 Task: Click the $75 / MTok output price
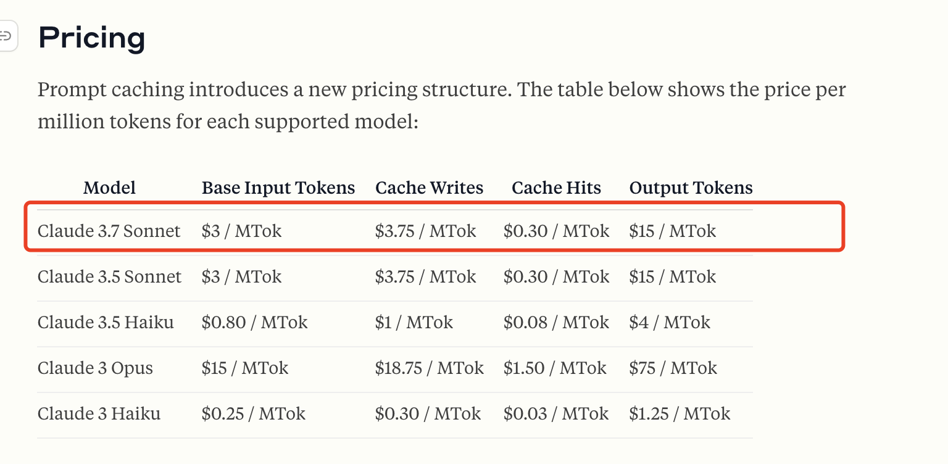pyautogui.click(x=673, y=368)
